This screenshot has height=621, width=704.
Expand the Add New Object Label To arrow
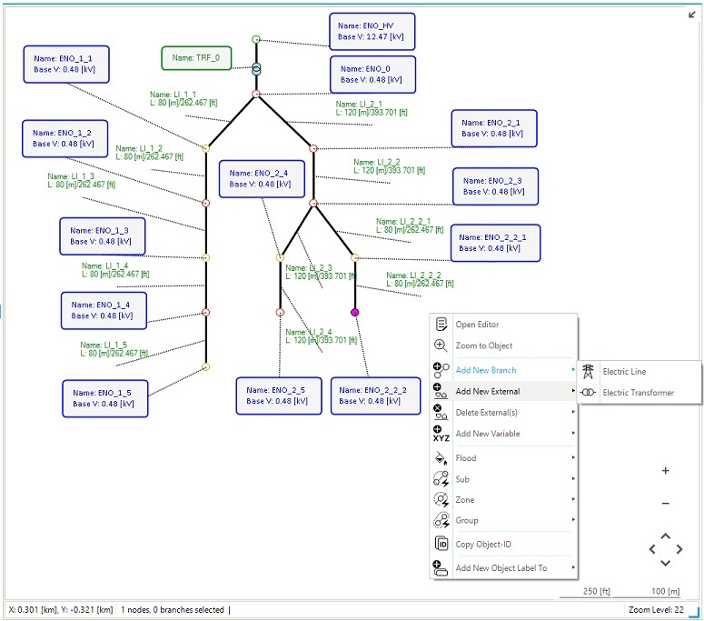[573, 567]
